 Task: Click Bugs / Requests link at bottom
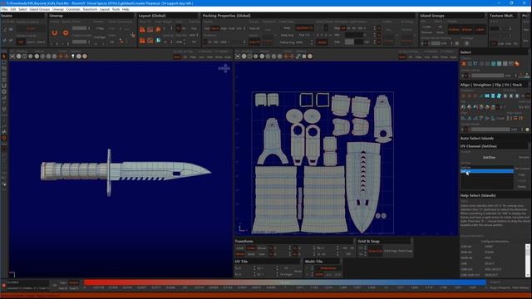point(500,287)
